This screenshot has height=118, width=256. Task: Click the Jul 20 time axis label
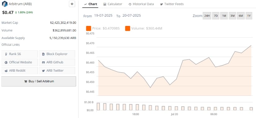pyautogui.click(x=174, y=114)
